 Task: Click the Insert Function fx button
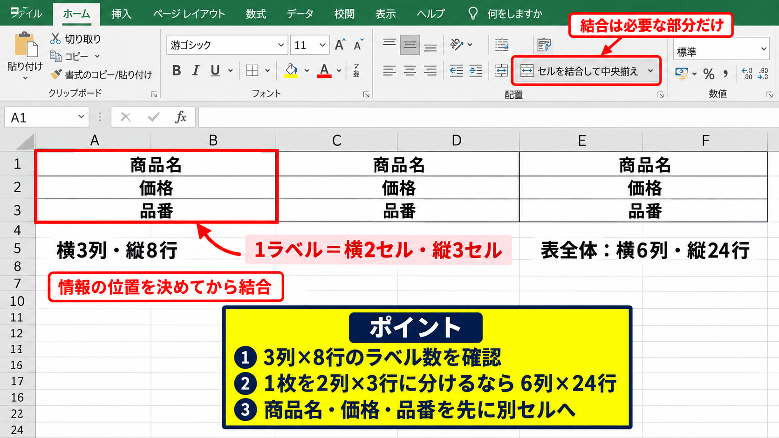click(x=181, y=117)
